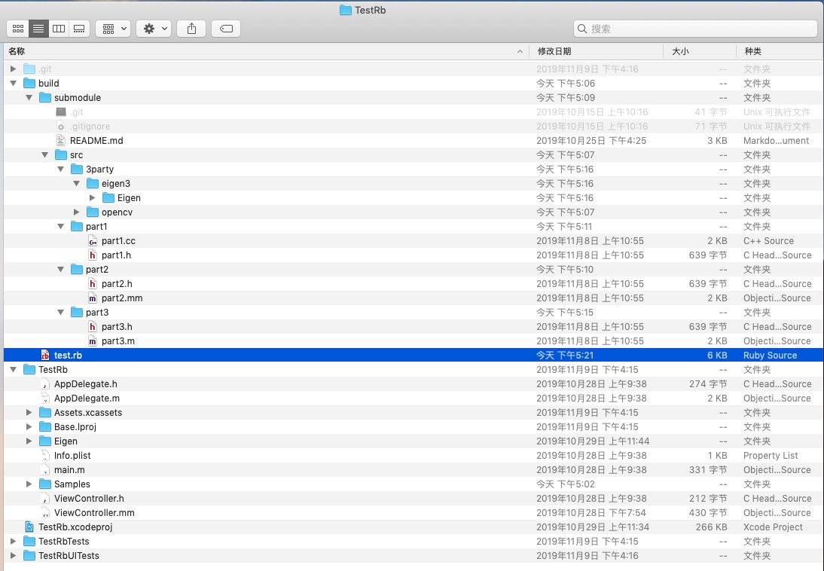
Task: Select the part1.cc C++ file icon
Action: (x=93, y=241)
